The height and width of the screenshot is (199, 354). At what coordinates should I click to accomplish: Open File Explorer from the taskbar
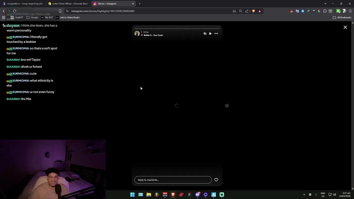149,195
